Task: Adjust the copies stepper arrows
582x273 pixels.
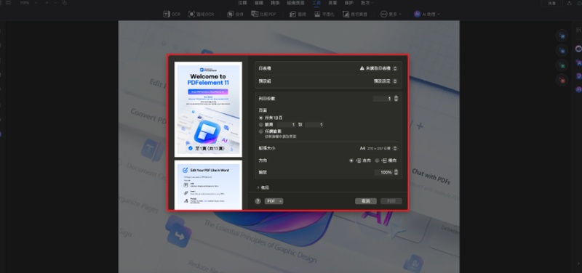Action: click(x=396, y=99)
